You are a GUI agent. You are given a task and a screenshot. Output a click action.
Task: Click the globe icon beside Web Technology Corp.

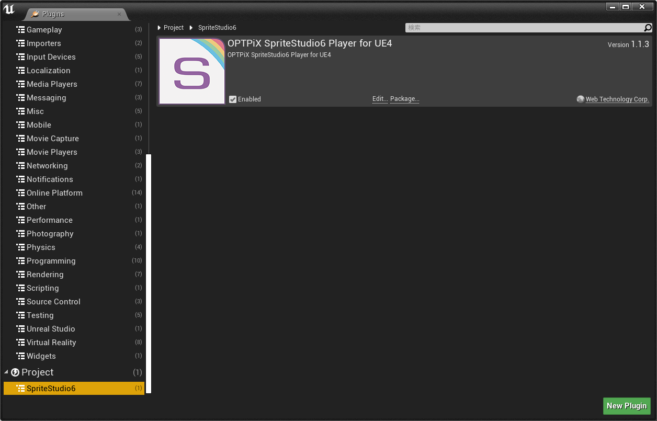tap(580, 99)
